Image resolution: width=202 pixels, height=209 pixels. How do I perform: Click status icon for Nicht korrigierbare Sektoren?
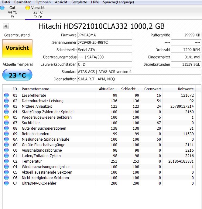click(6, 178)
